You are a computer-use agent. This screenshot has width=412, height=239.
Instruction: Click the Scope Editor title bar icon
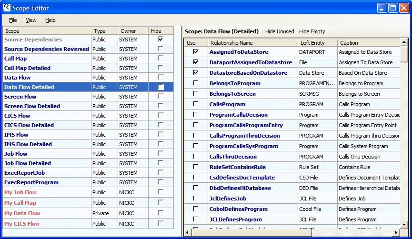[7, 8]
